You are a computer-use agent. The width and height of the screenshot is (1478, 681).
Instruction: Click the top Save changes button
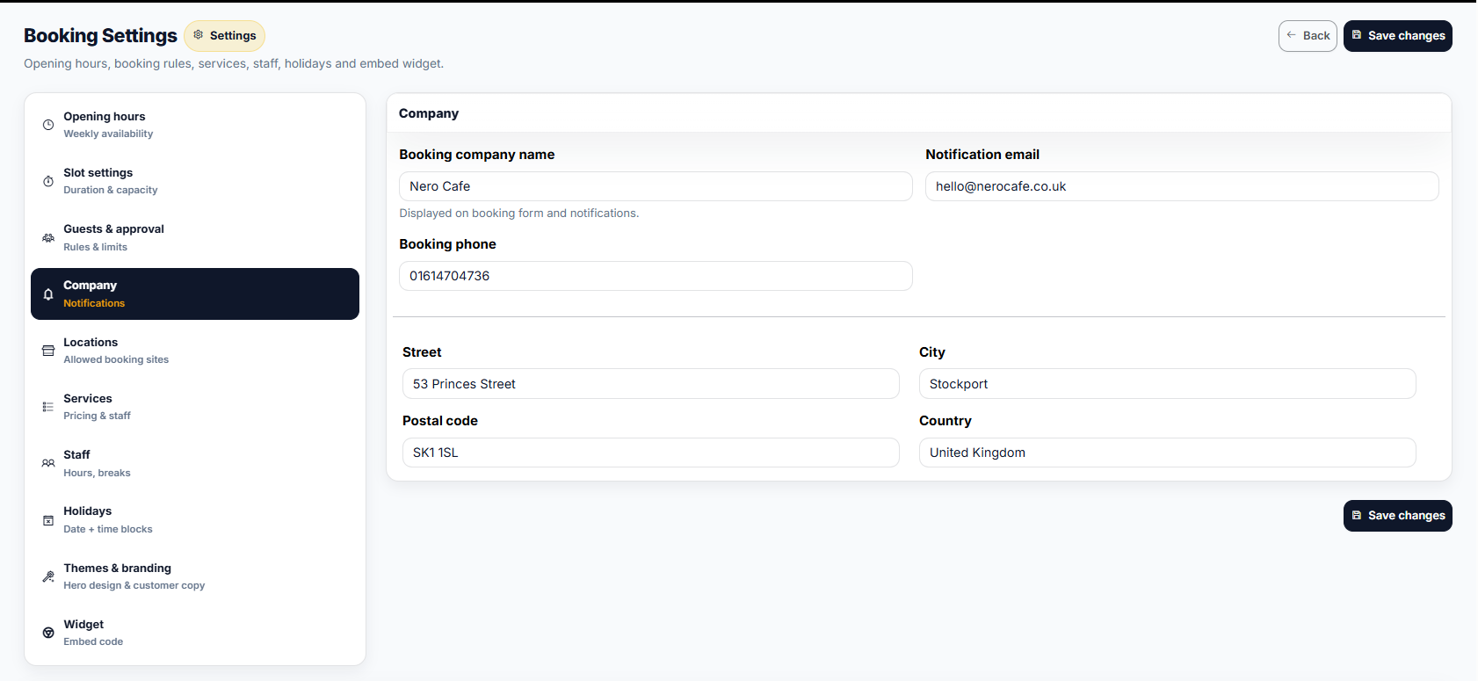coord(1397,36)
